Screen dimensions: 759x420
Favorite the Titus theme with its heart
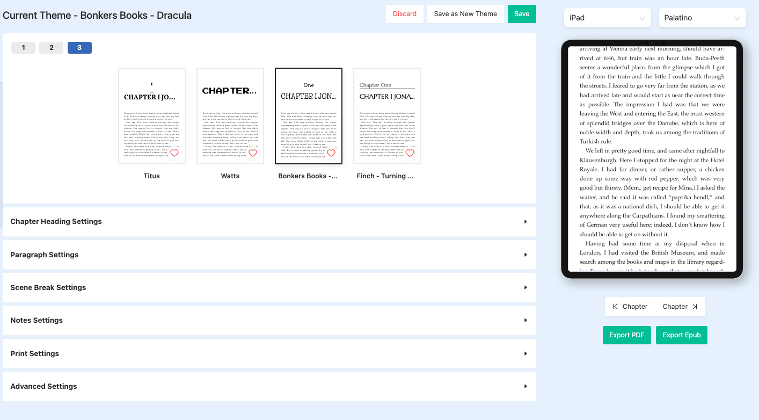(174, 153)
